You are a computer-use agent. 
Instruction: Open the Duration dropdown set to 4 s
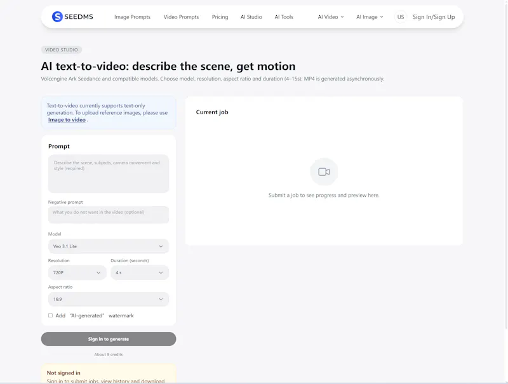[140, 273]
